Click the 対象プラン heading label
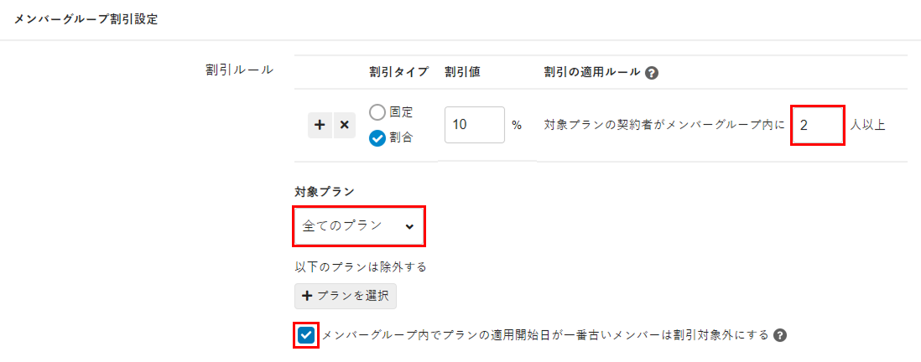The height and width of the screenshot is (362, 921). point(324,192)
